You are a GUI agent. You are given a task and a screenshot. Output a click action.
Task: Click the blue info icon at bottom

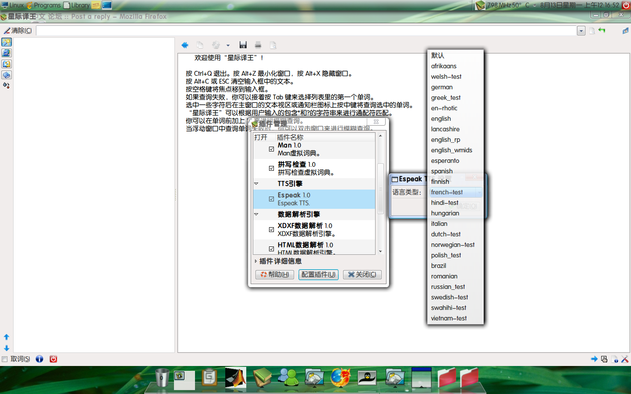pyautogui.click(x=39, y=359)
